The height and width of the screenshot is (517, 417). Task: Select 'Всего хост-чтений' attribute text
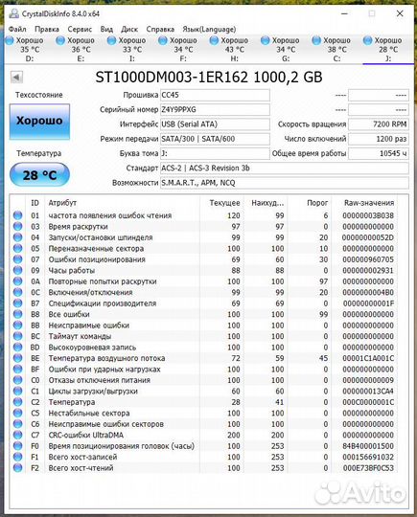(81, 468)
